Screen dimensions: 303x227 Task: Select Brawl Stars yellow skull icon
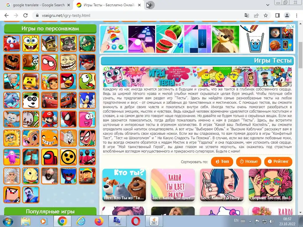[68, 157]
